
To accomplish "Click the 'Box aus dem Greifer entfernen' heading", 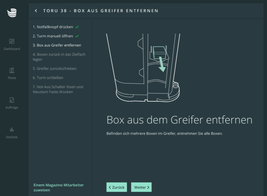I will pos(179,120).
